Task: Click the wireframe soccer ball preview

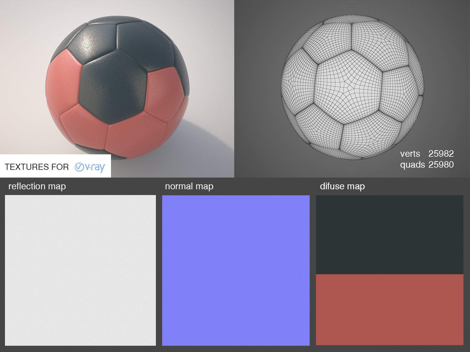Action: pos(352,87)
